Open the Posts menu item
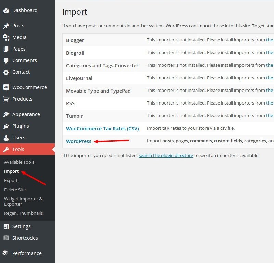Image resolution: width=274 pixels, height=263 pixels. click(18, 26)
